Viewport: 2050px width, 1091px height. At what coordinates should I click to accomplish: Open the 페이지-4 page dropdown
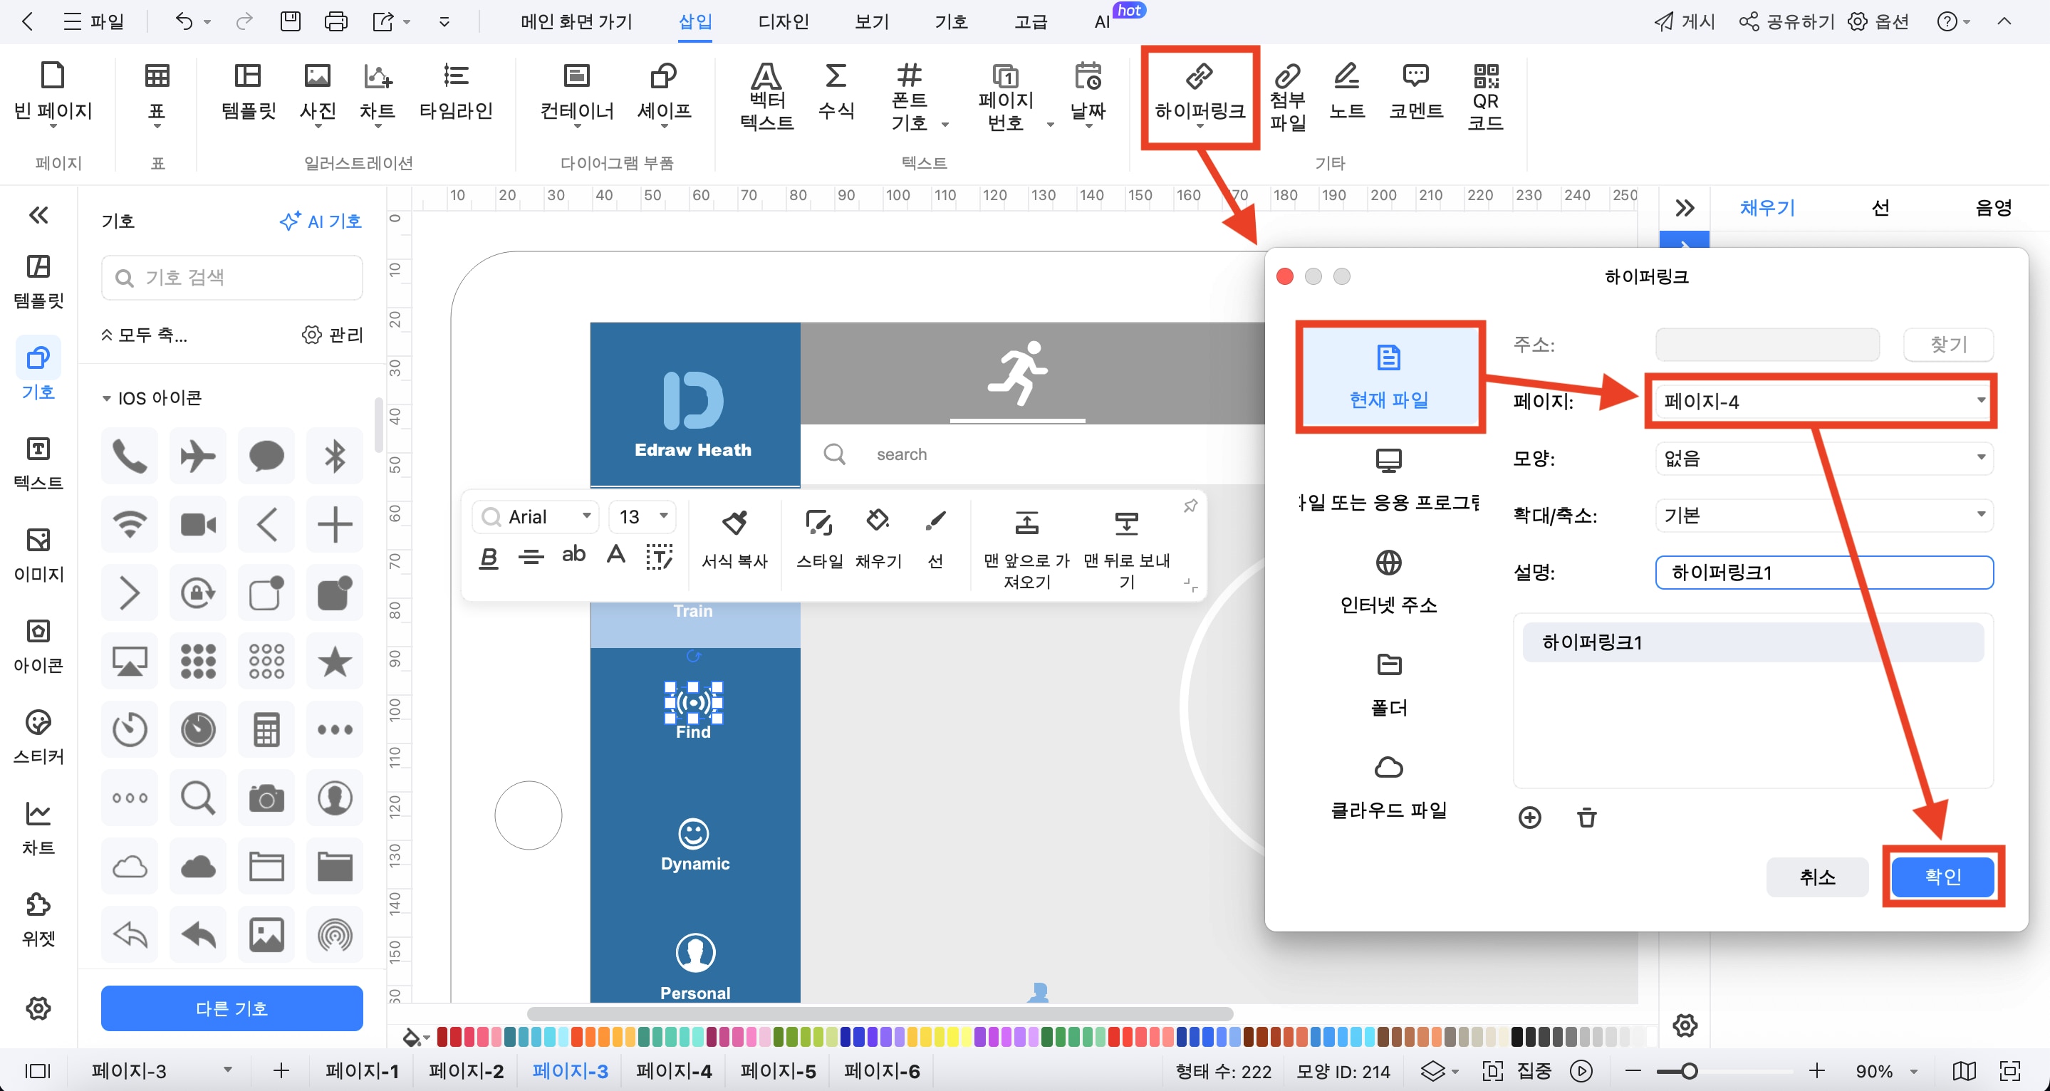[x=1822, y=402]
